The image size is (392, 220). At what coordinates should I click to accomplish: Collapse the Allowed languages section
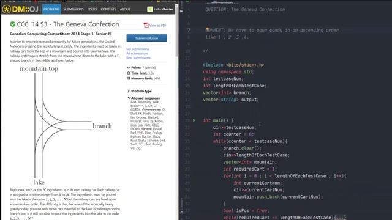coord(143,98)
